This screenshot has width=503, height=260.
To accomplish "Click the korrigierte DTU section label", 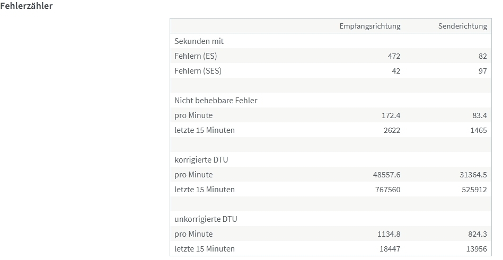I will point(201,160).
